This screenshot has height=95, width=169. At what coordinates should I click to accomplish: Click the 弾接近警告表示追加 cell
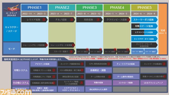71,77
